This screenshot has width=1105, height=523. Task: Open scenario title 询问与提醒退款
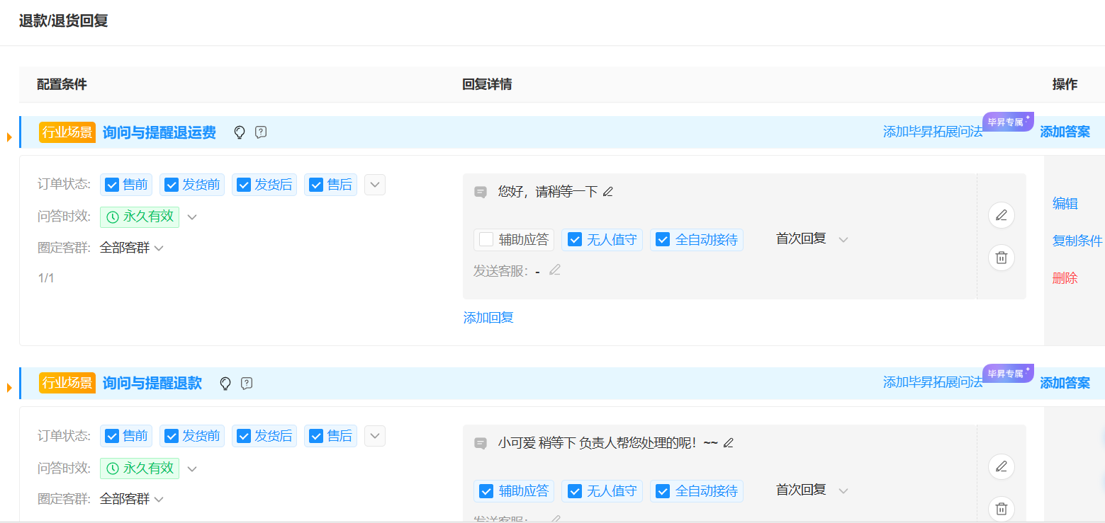point(152,384)
